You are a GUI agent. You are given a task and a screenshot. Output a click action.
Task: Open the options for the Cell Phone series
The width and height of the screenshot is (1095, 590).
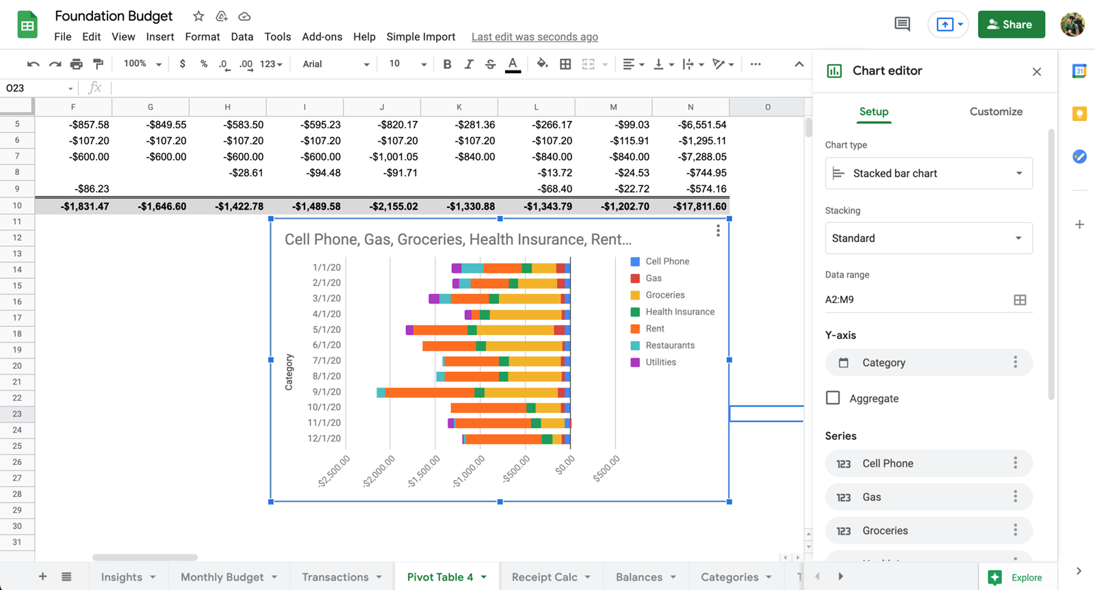click(x=1016, y=463)
